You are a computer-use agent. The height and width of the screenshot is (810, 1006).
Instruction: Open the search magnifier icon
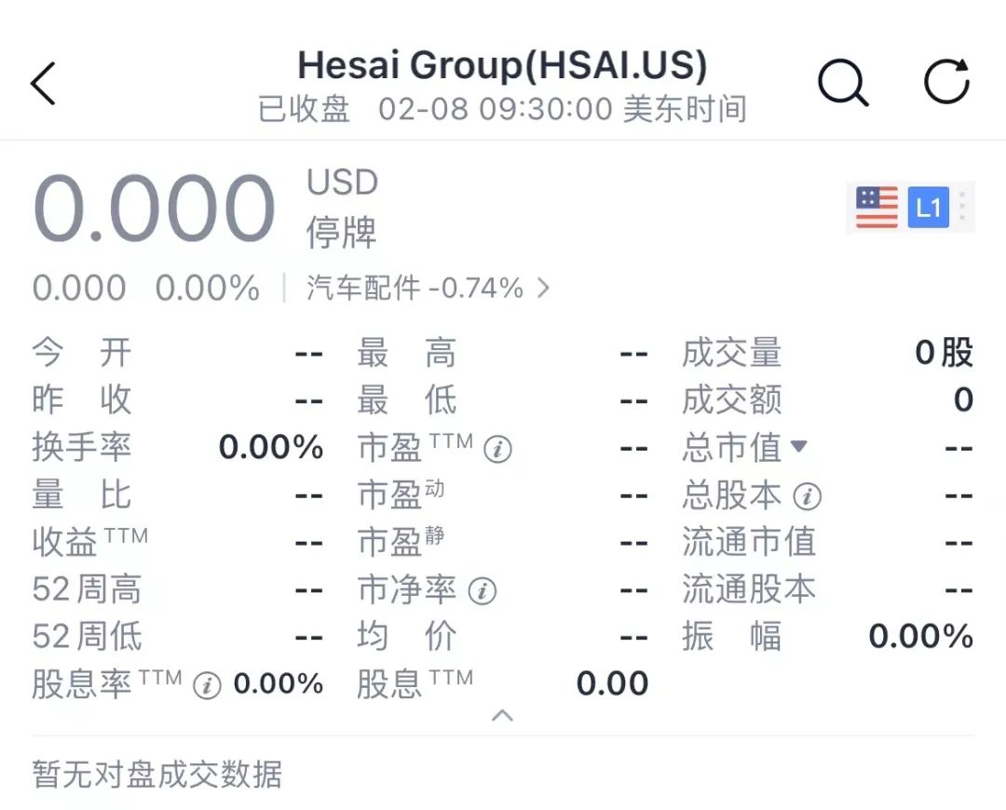(843, 83)
